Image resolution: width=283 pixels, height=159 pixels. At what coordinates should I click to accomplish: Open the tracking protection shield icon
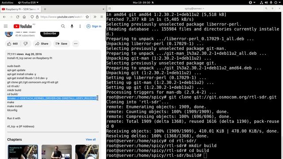pyautogui.click(x=32, y=17)
